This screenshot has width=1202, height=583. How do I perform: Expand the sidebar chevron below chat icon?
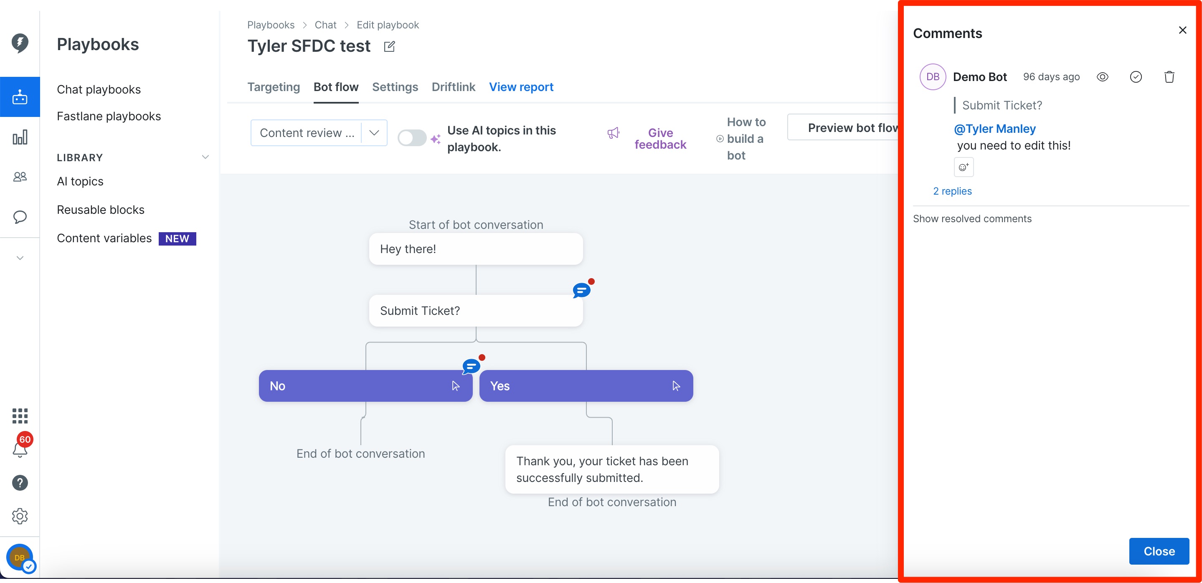point(20,258)
